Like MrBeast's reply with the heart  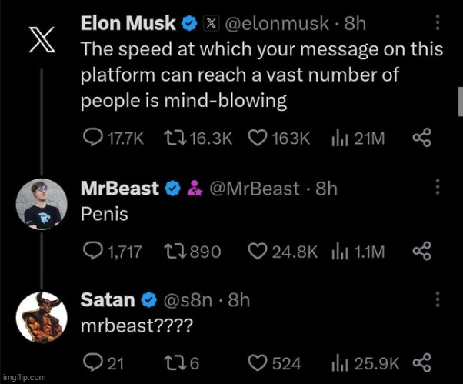[x=258, y=251]
